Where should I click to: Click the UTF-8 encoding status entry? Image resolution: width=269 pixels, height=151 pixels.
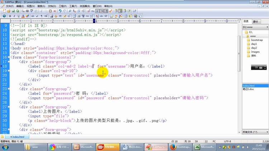[x=227, y=141]
